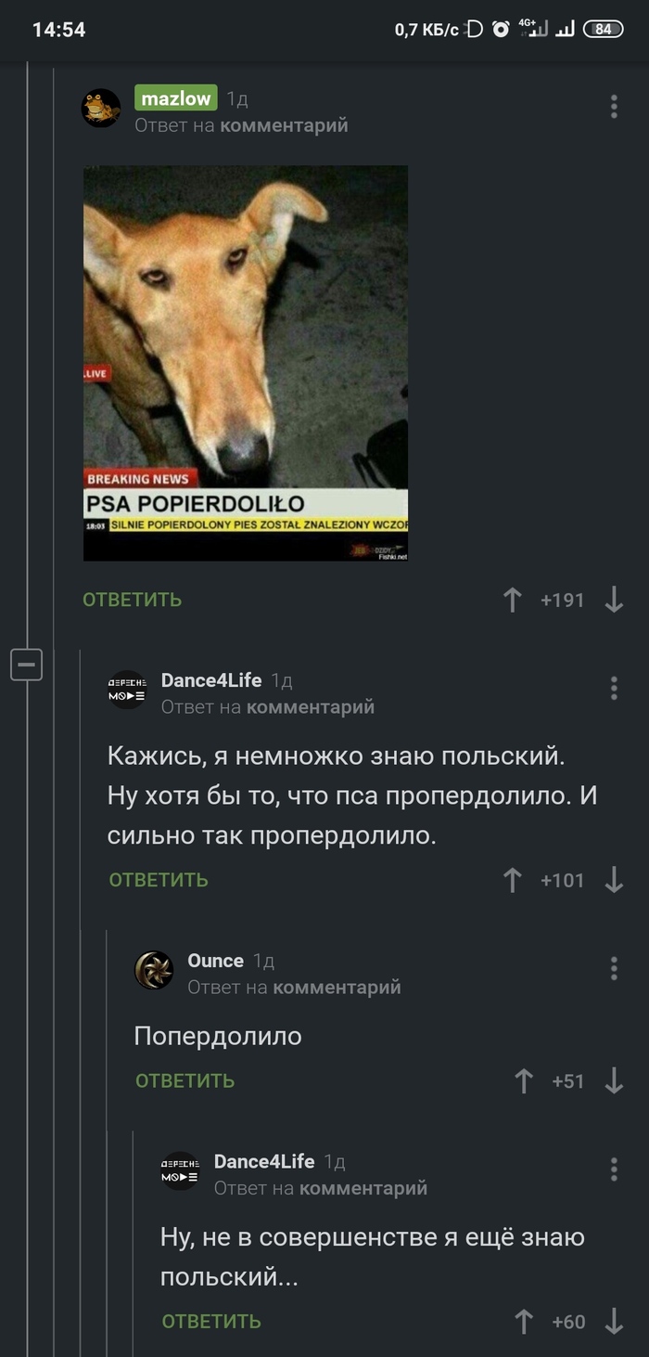Open the Ounce username profile
The height and width of the screenshot is (1357, 649).
[x=216, y=961]
